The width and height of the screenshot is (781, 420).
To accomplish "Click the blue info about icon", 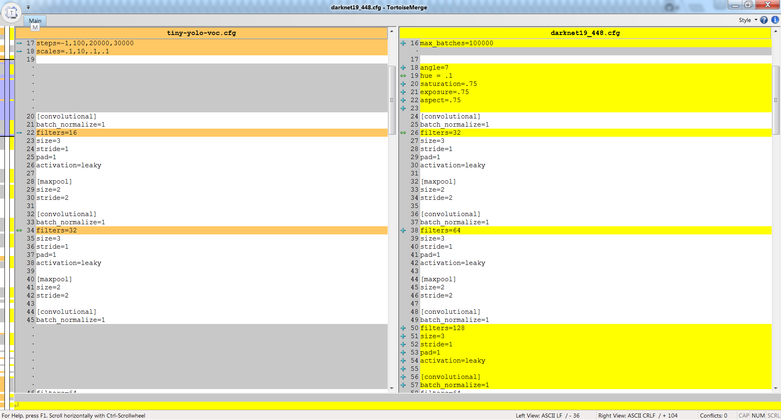I will 775,20.
